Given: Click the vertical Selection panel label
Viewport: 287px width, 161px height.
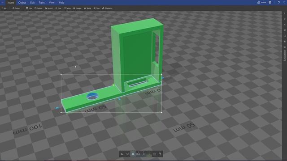Looking at the screenshot, I should [x=285, y=55].
